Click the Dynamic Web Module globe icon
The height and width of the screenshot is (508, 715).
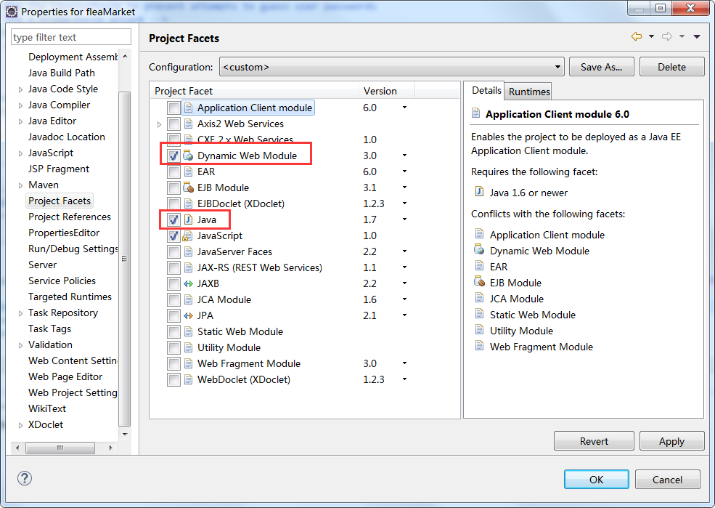pyautogui.click(x=187, y=155)
